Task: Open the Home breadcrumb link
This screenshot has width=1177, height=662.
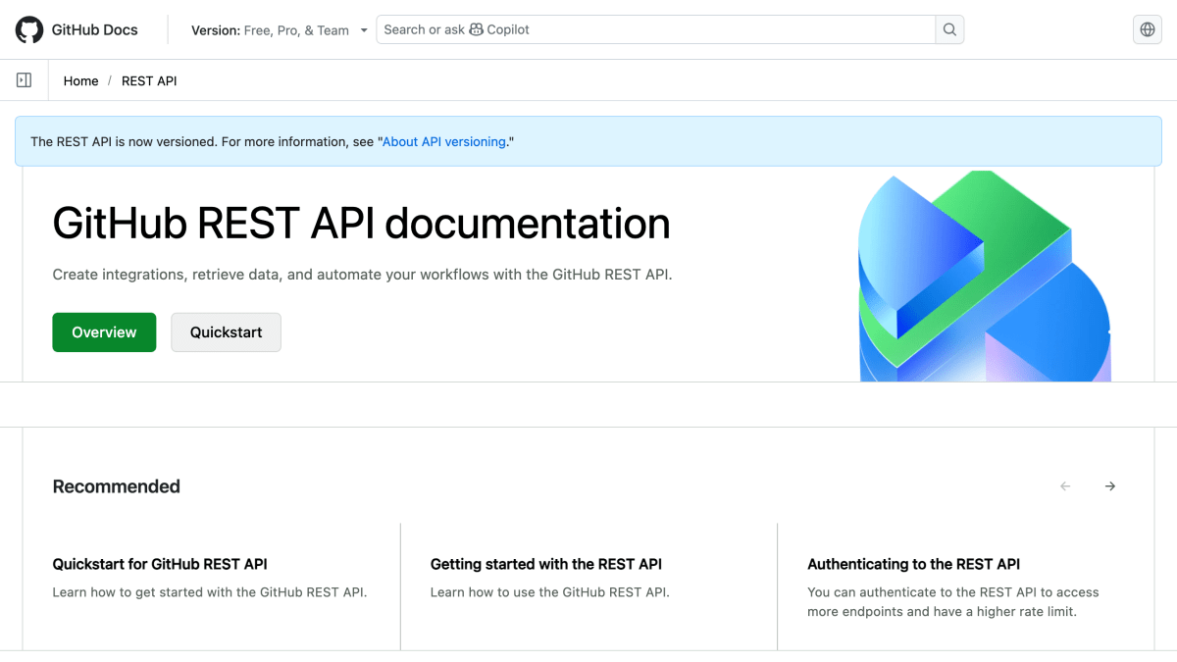Action: click(x=80, y=81)
